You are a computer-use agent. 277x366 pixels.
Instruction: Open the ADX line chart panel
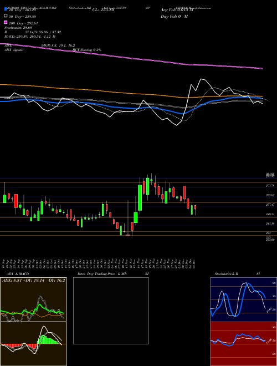click(x=33, y=299)
